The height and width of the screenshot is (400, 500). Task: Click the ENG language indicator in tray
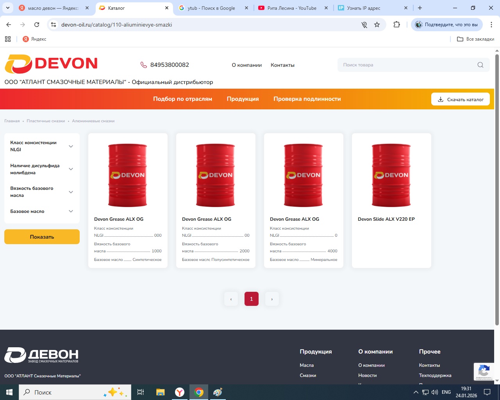click(x=446, y=392)
